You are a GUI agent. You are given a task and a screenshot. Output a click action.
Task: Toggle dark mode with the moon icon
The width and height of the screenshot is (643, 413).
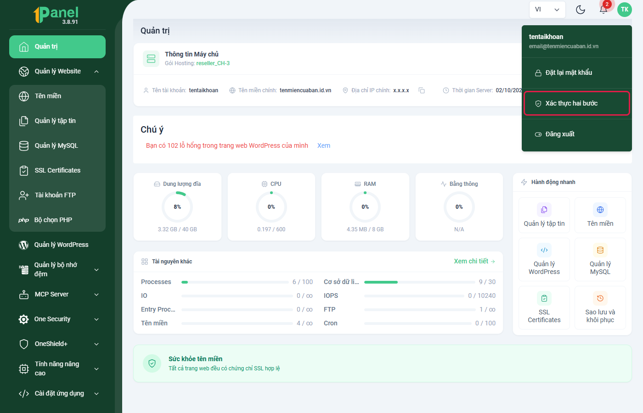[x=581, y=10]
